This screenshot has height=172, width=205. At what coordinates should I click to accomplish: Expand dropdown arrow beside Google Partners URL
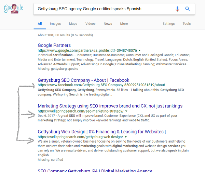(139, 51)
